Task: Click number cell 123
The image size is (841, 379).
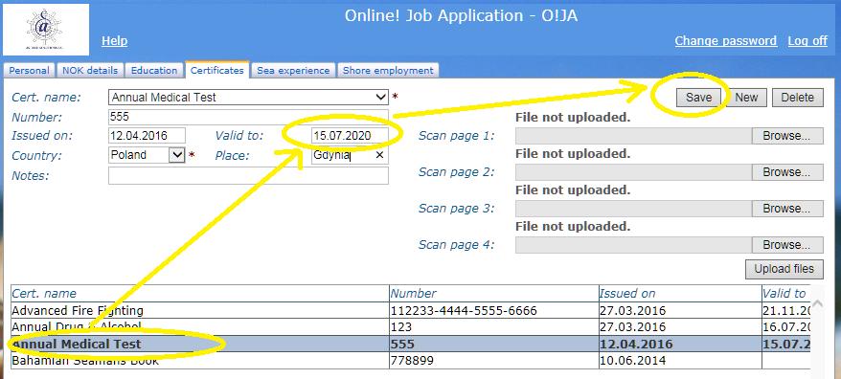Action: (494, 327)
